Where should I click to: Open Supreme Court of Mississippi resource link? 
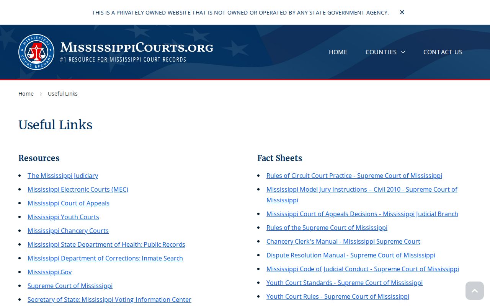(70, 286)
